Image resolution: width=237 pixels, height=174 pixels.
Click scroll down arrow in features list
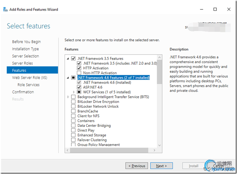coord(159,145)
